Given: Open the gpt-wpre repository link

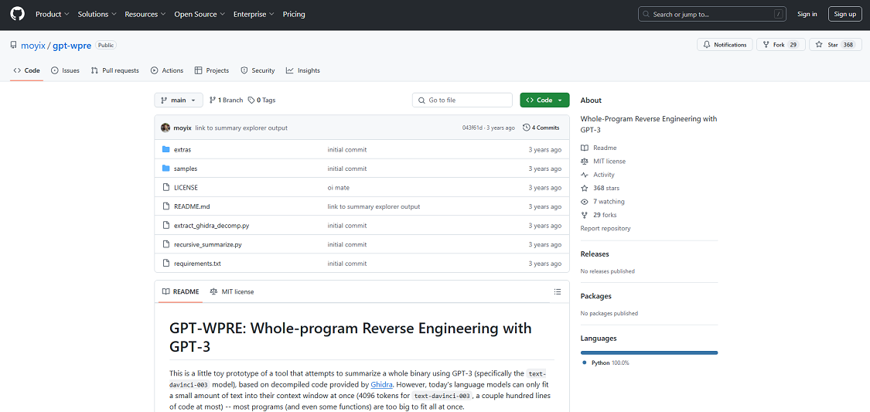Looking at the screenshot, I should pos(72,45).
